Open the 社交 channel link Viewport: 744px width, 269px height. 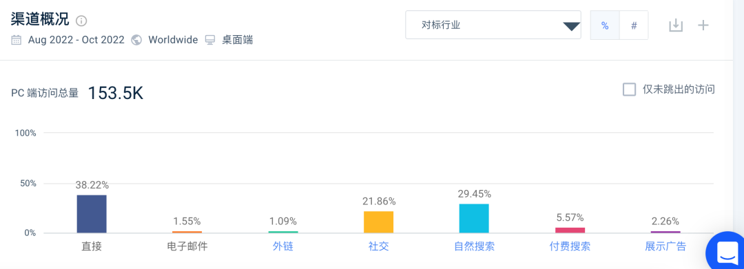(x=379, y=247)
